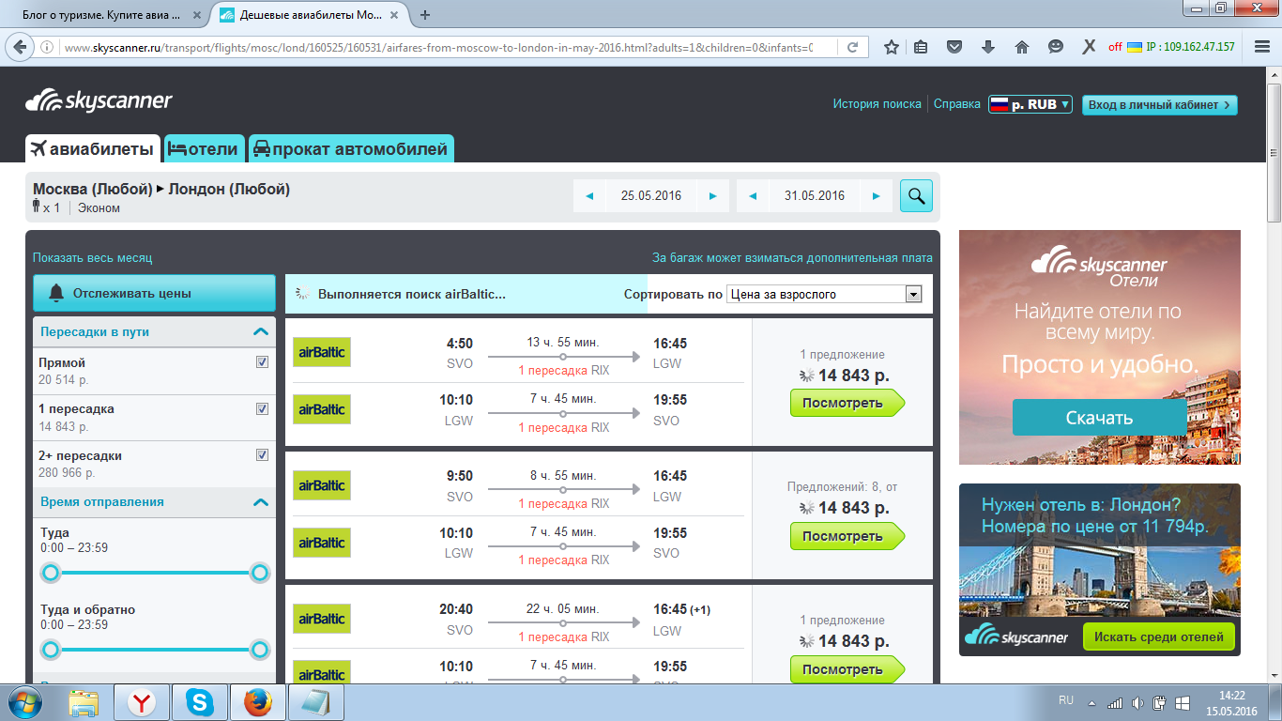Viewport: 1282px width, 721px height.
Task: Open site info icon in address bar
Action: [x=48, y=47]
